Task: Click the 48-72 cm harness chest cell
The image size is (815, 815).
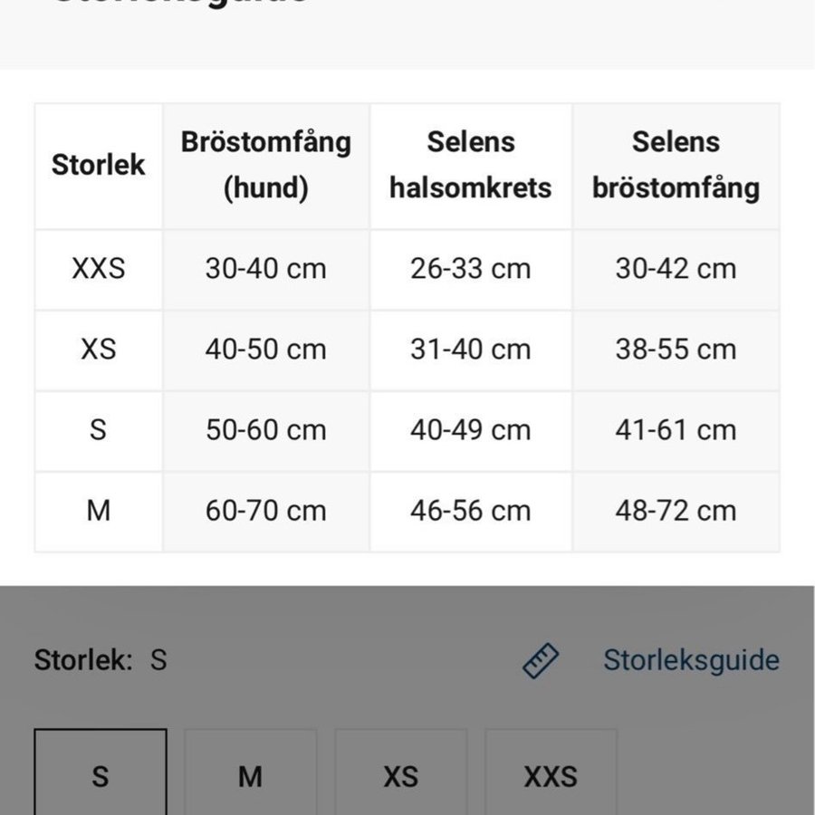Action: point(676,511)
